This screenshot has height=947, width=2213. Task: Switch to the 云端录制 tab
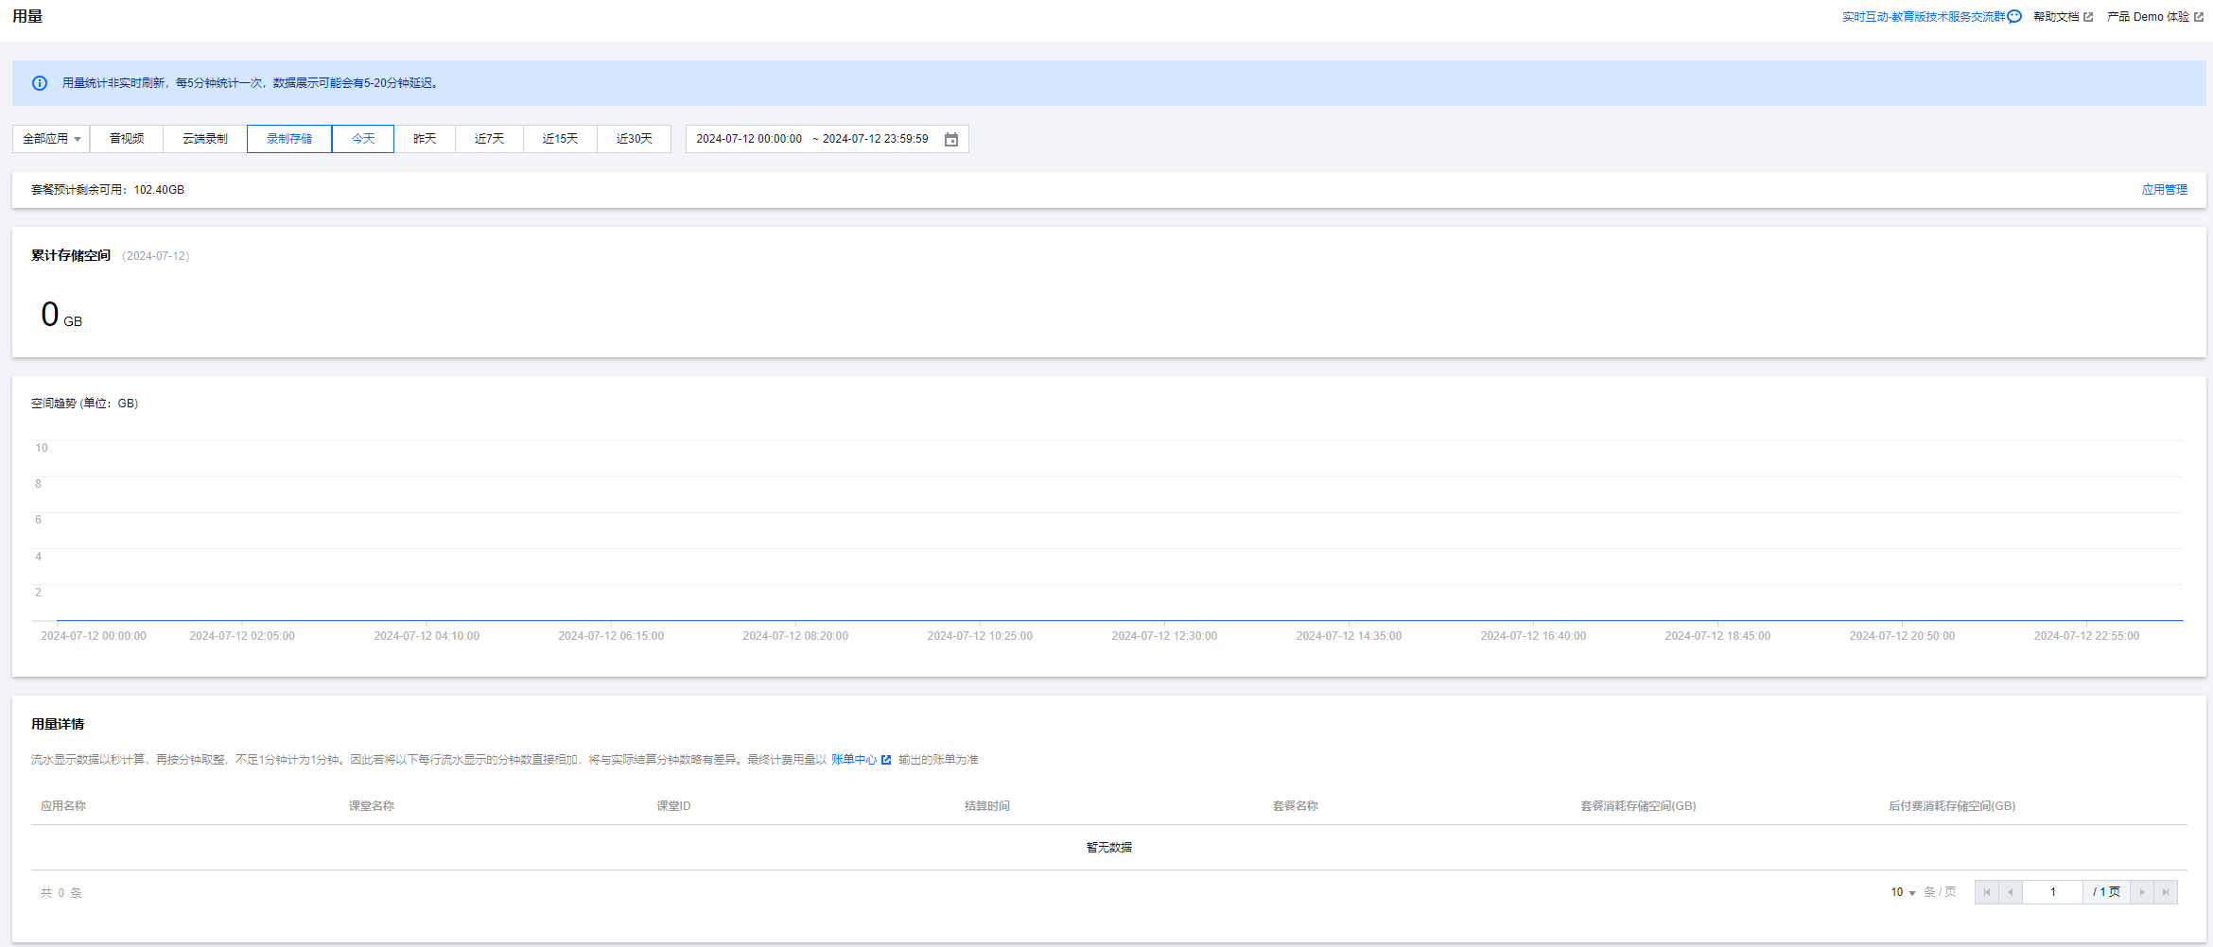coord(205,139)
